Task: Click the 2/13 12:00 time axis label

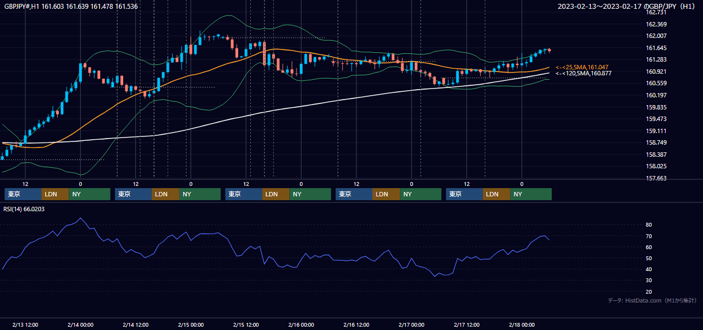Action: [x=25, y=324]
